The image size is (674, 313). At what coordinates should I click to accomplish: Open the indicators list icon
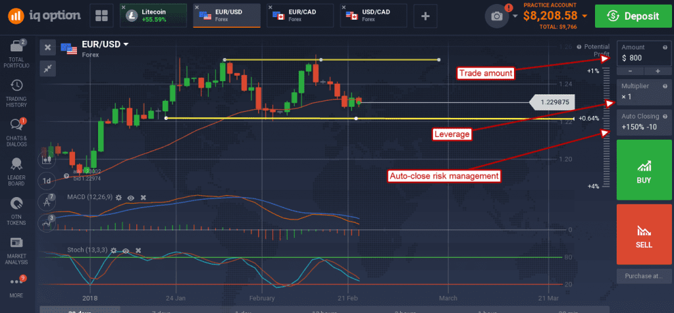tap(46, 223)
